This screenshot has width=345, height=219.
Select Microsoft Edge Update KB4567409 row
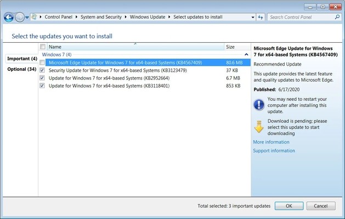[x=148, y=62]
